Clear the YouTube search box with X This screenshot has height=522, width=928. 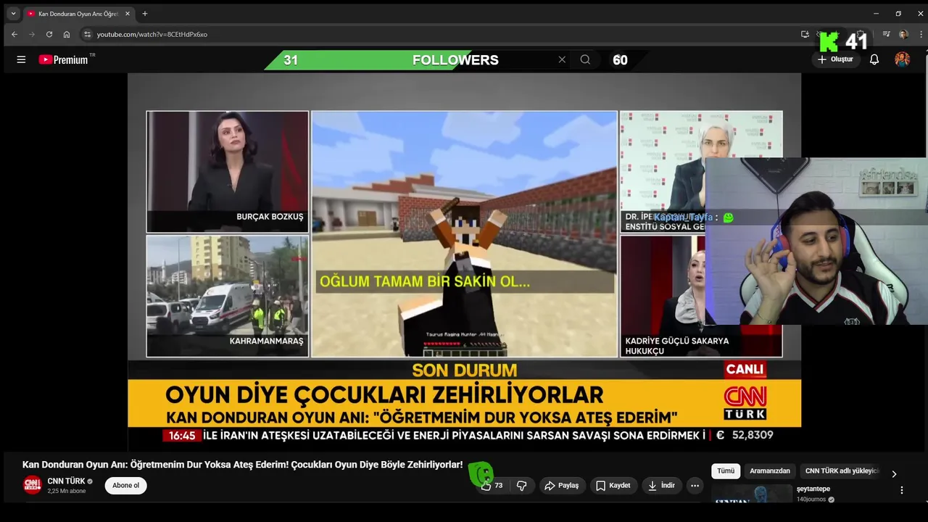click(x=562, y=59)
